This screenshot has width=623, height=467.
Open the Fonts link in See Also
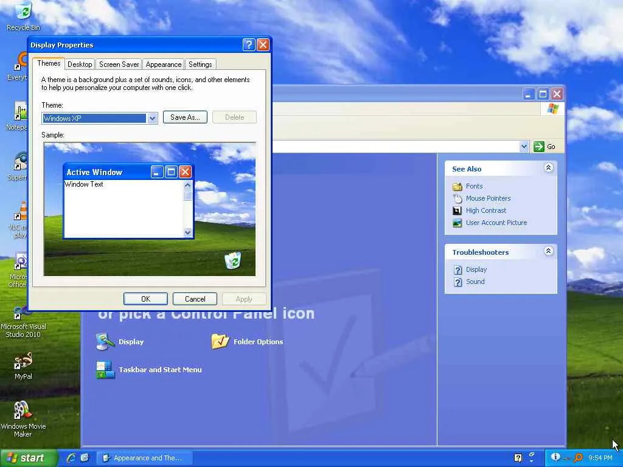click(475, 186)
